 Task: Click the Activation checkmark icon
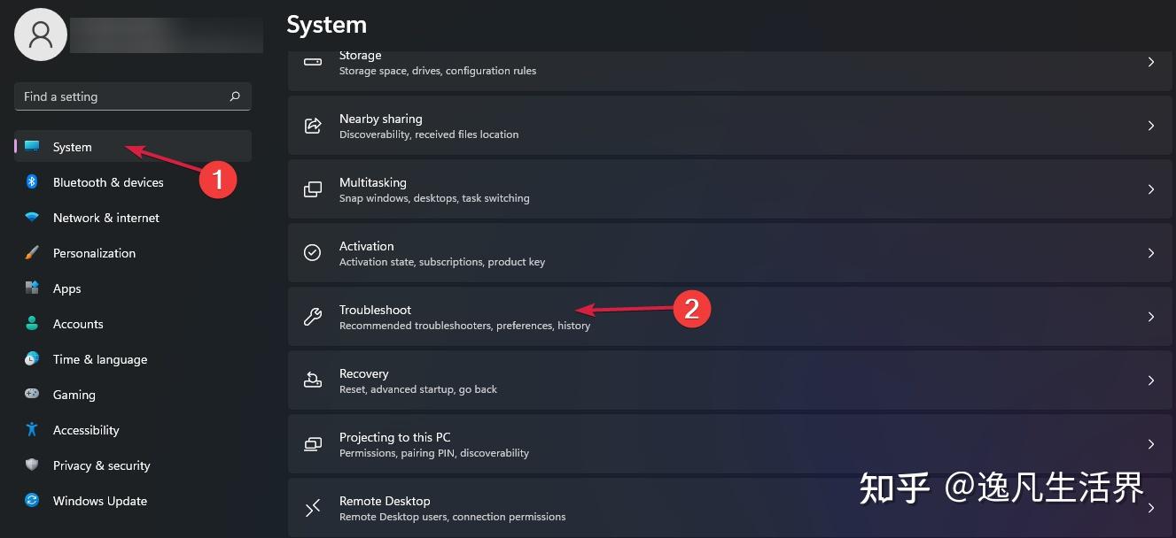point(312,253)
